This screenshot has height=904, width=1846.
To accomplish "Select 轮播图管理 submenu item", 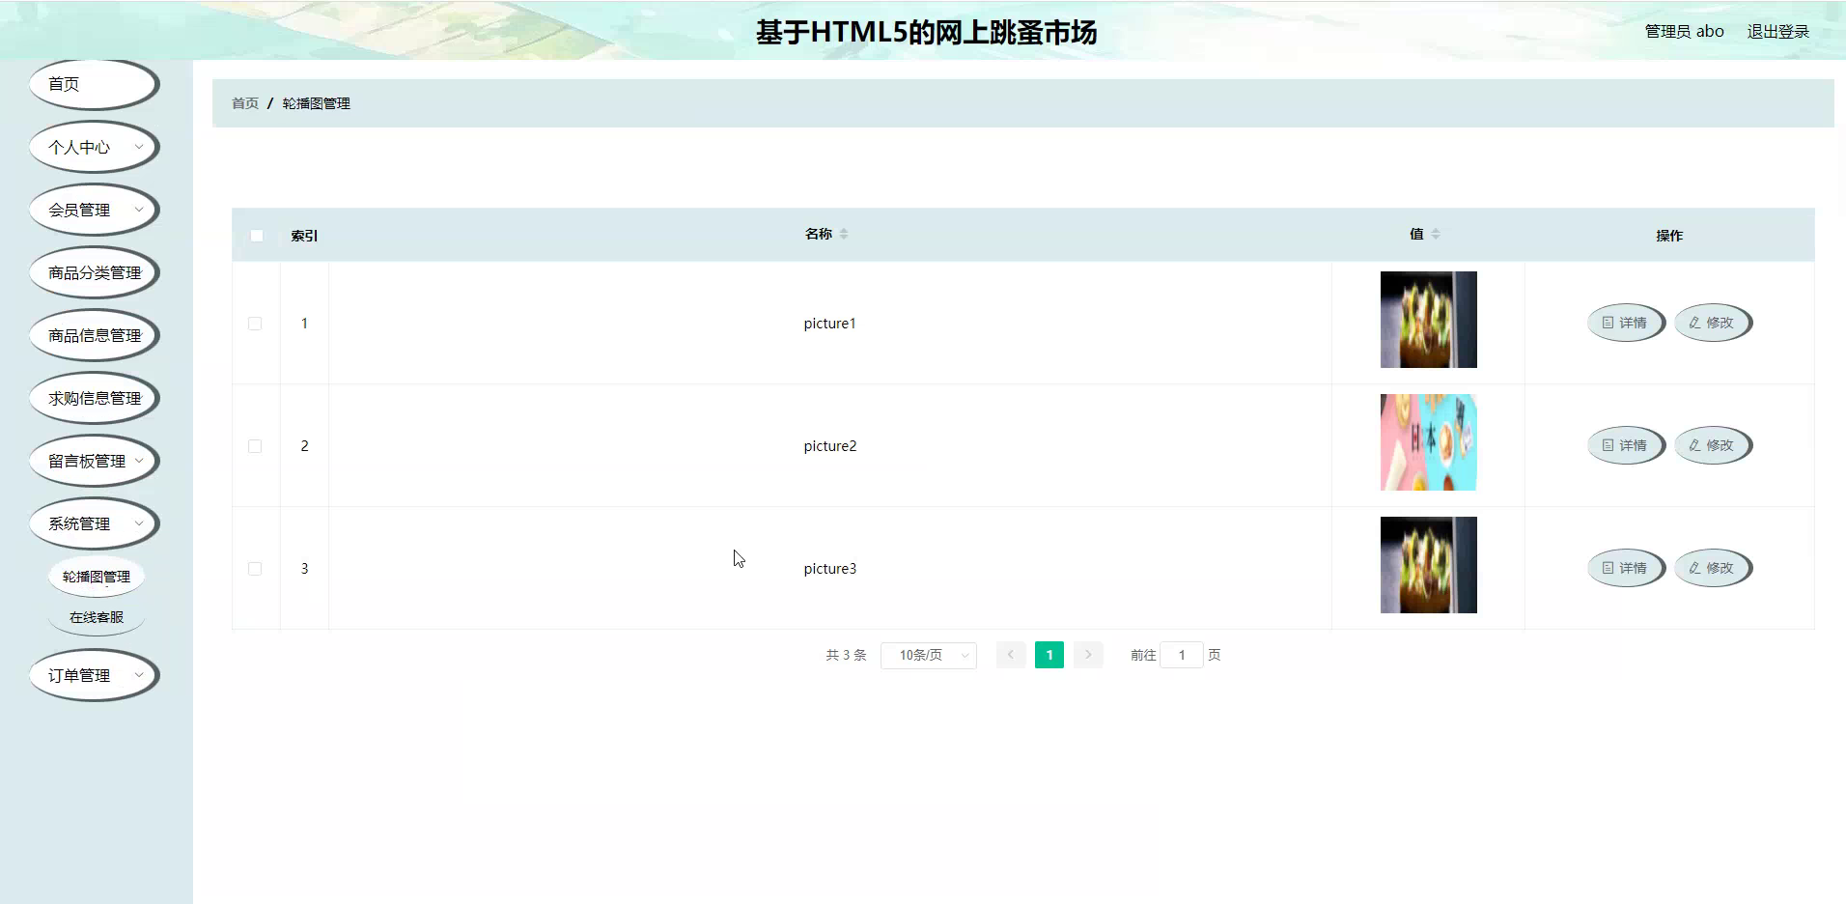I will coord(97,577).
